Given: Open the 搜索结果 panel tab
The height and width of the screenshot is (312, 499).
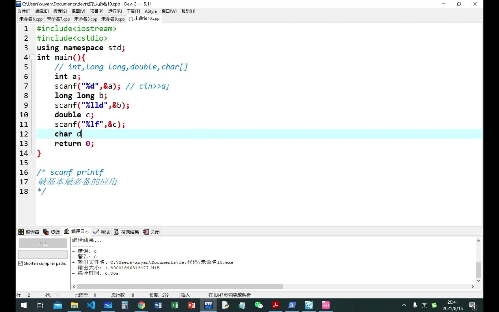Looking at the screenshot, I should [x=126, y=232].
